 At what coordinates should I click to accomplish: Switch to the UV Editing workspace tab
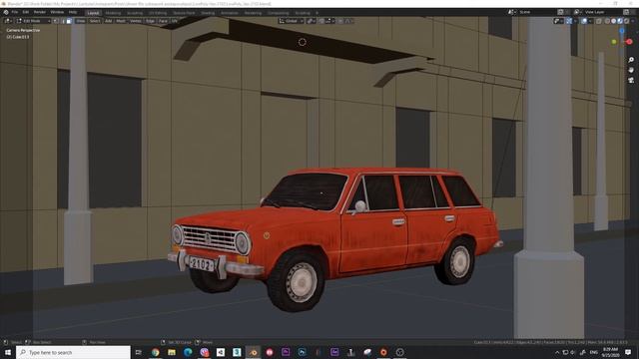pos(158,13)
